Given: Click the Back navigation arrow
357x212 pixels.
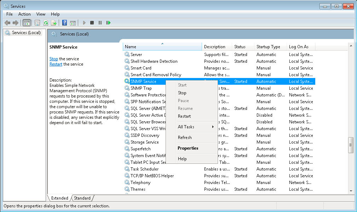Looking at the screenshot, I should coord(7,23).
